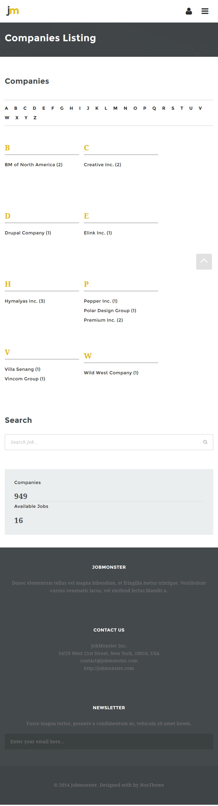View Vincom Group company

coord(25,379)
